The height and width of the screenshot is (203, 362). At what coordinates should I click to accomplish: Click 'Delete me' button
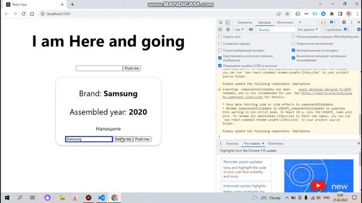(x=123, y=139)
